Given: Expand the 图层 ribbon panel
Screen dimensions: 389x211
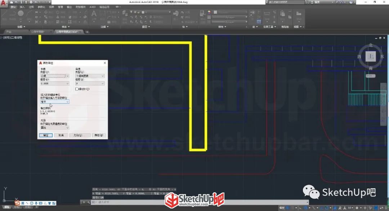Looking at the screenshot, I should click(146, 27).
